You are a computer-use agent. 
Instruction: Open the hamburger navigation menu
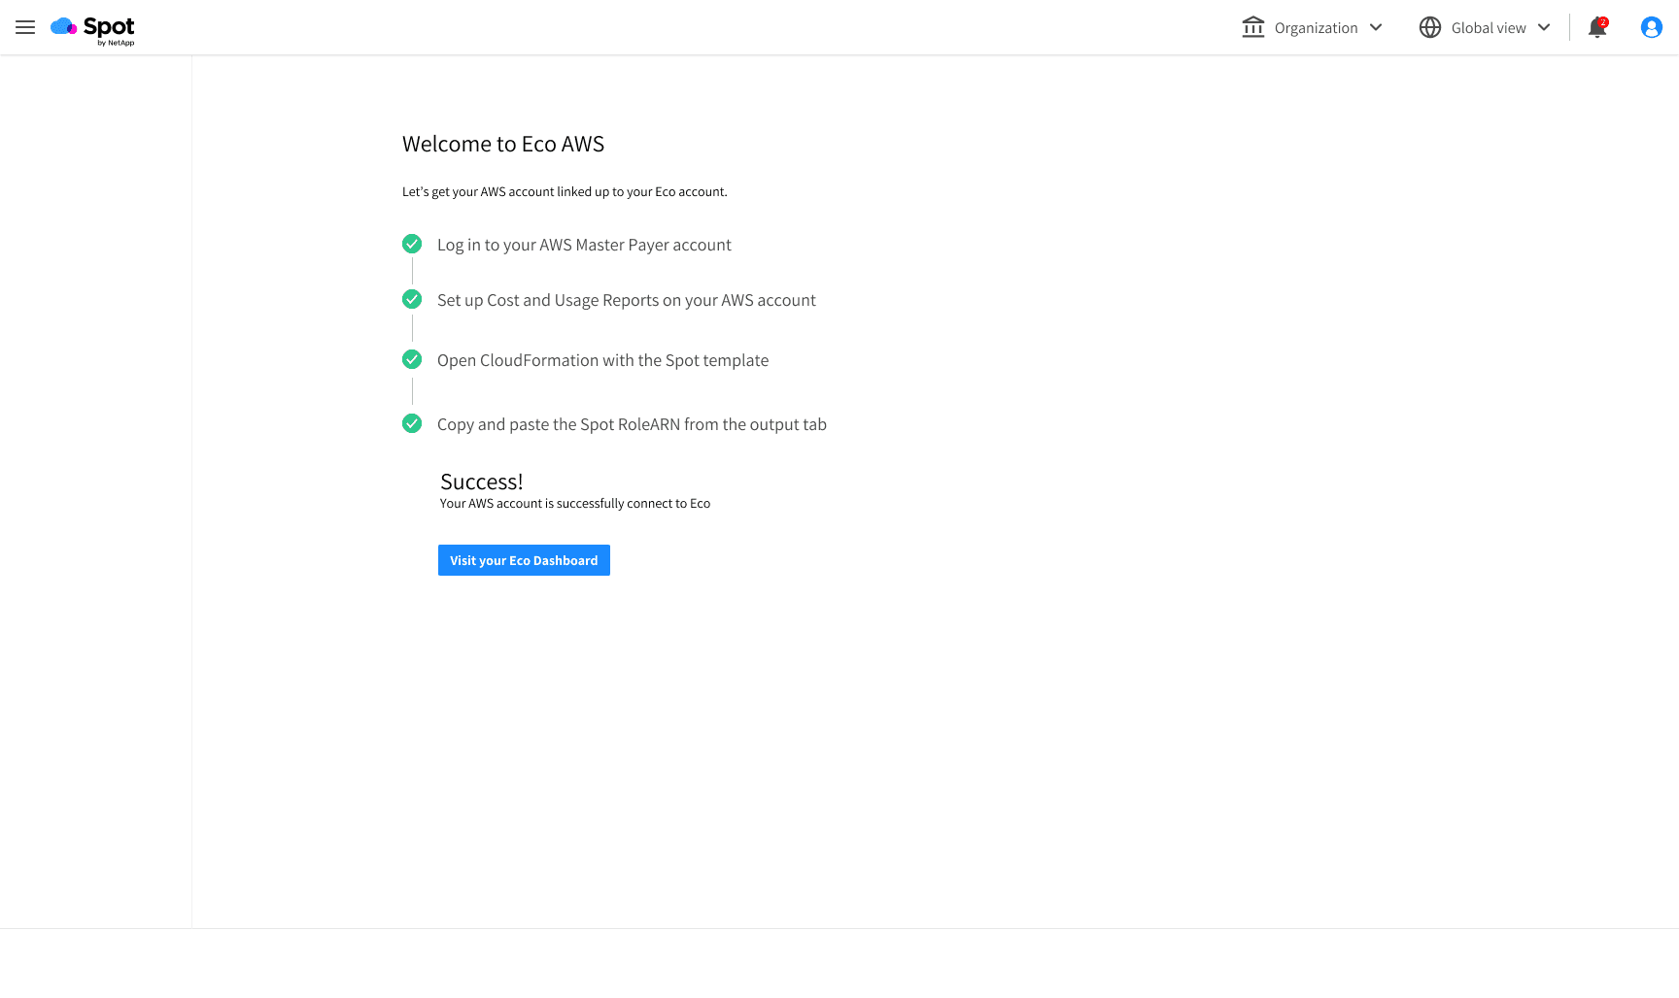24,27
